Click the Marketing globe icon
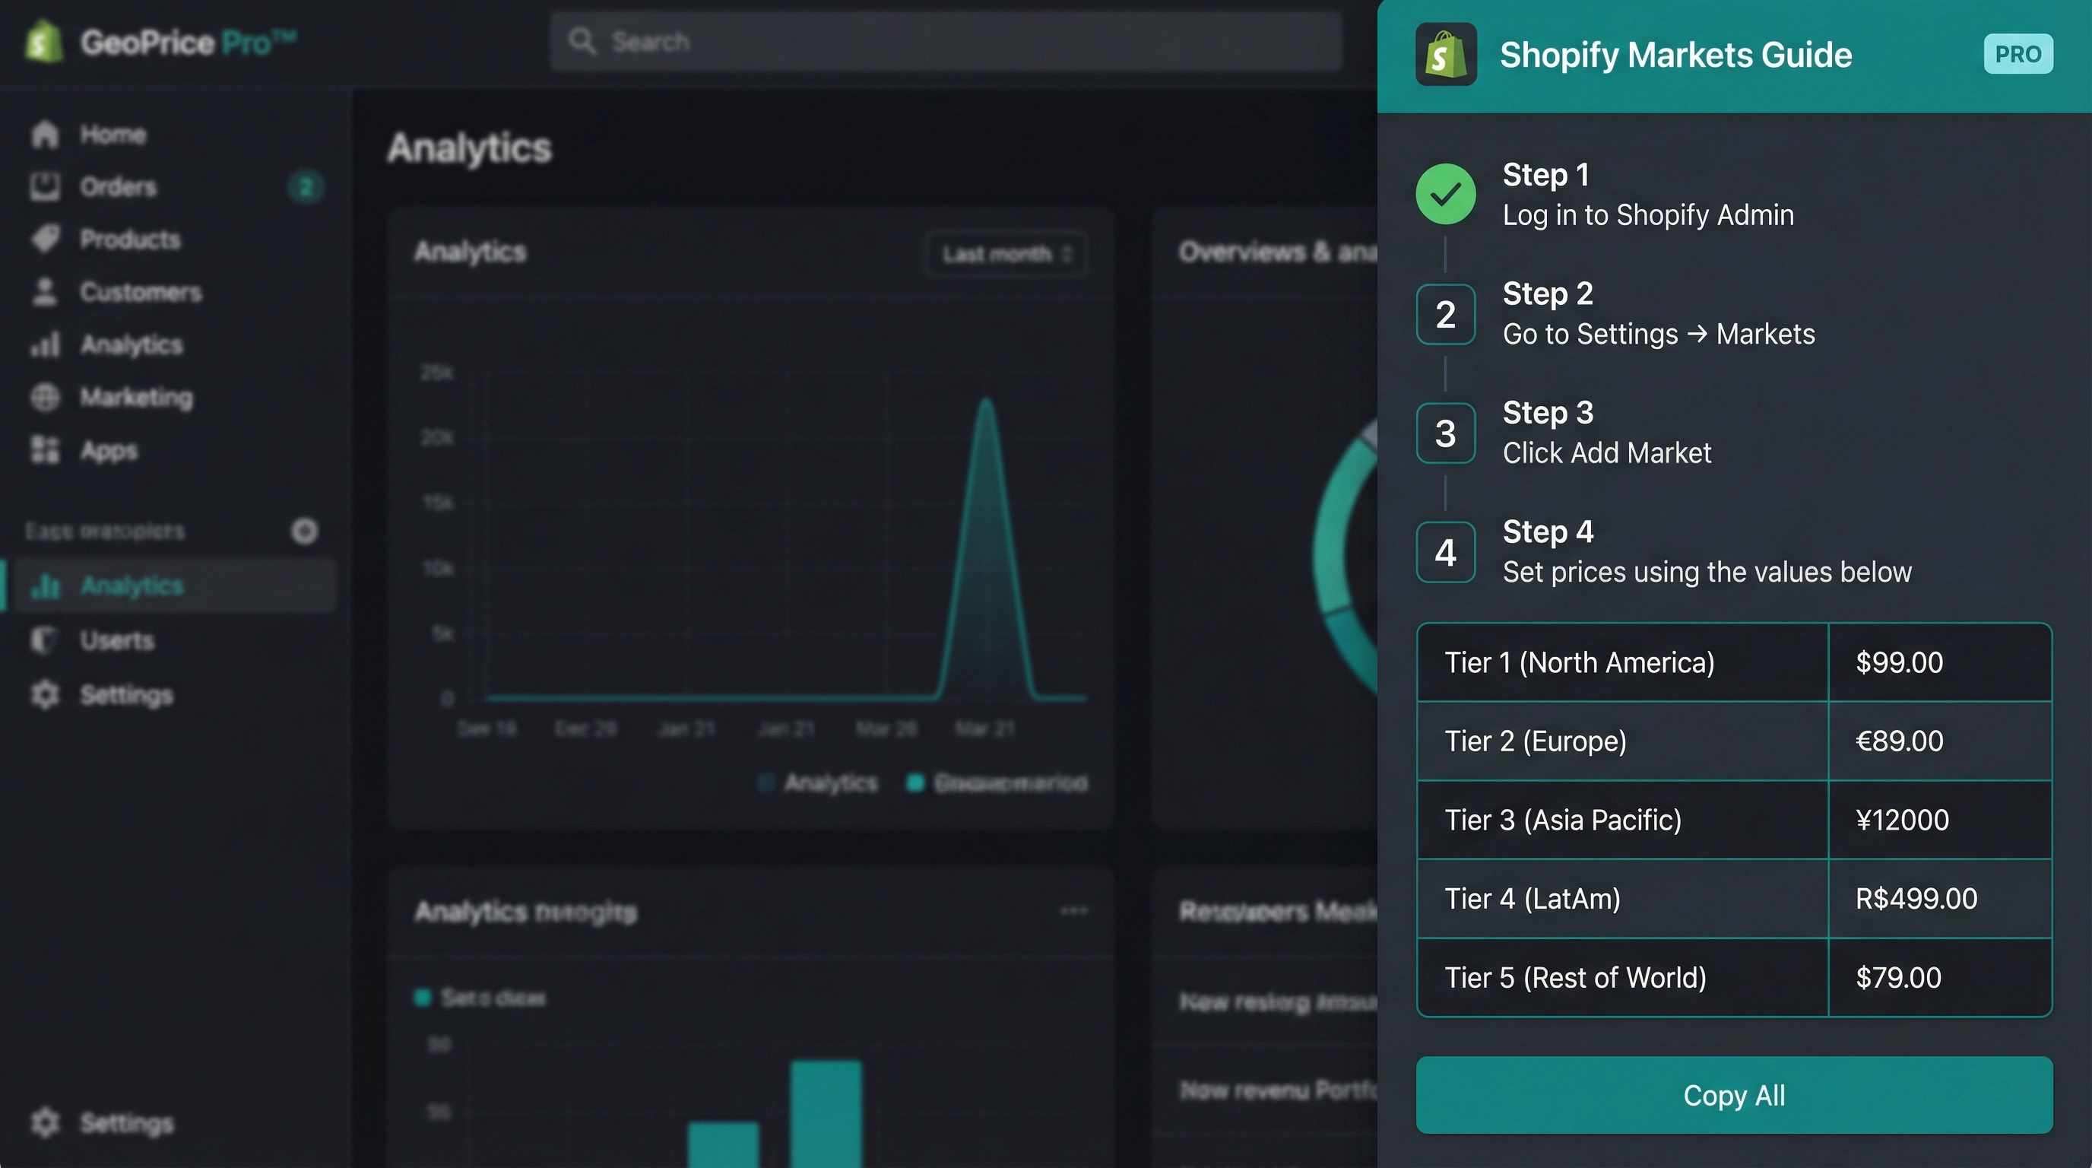 (x=45, y=397)
